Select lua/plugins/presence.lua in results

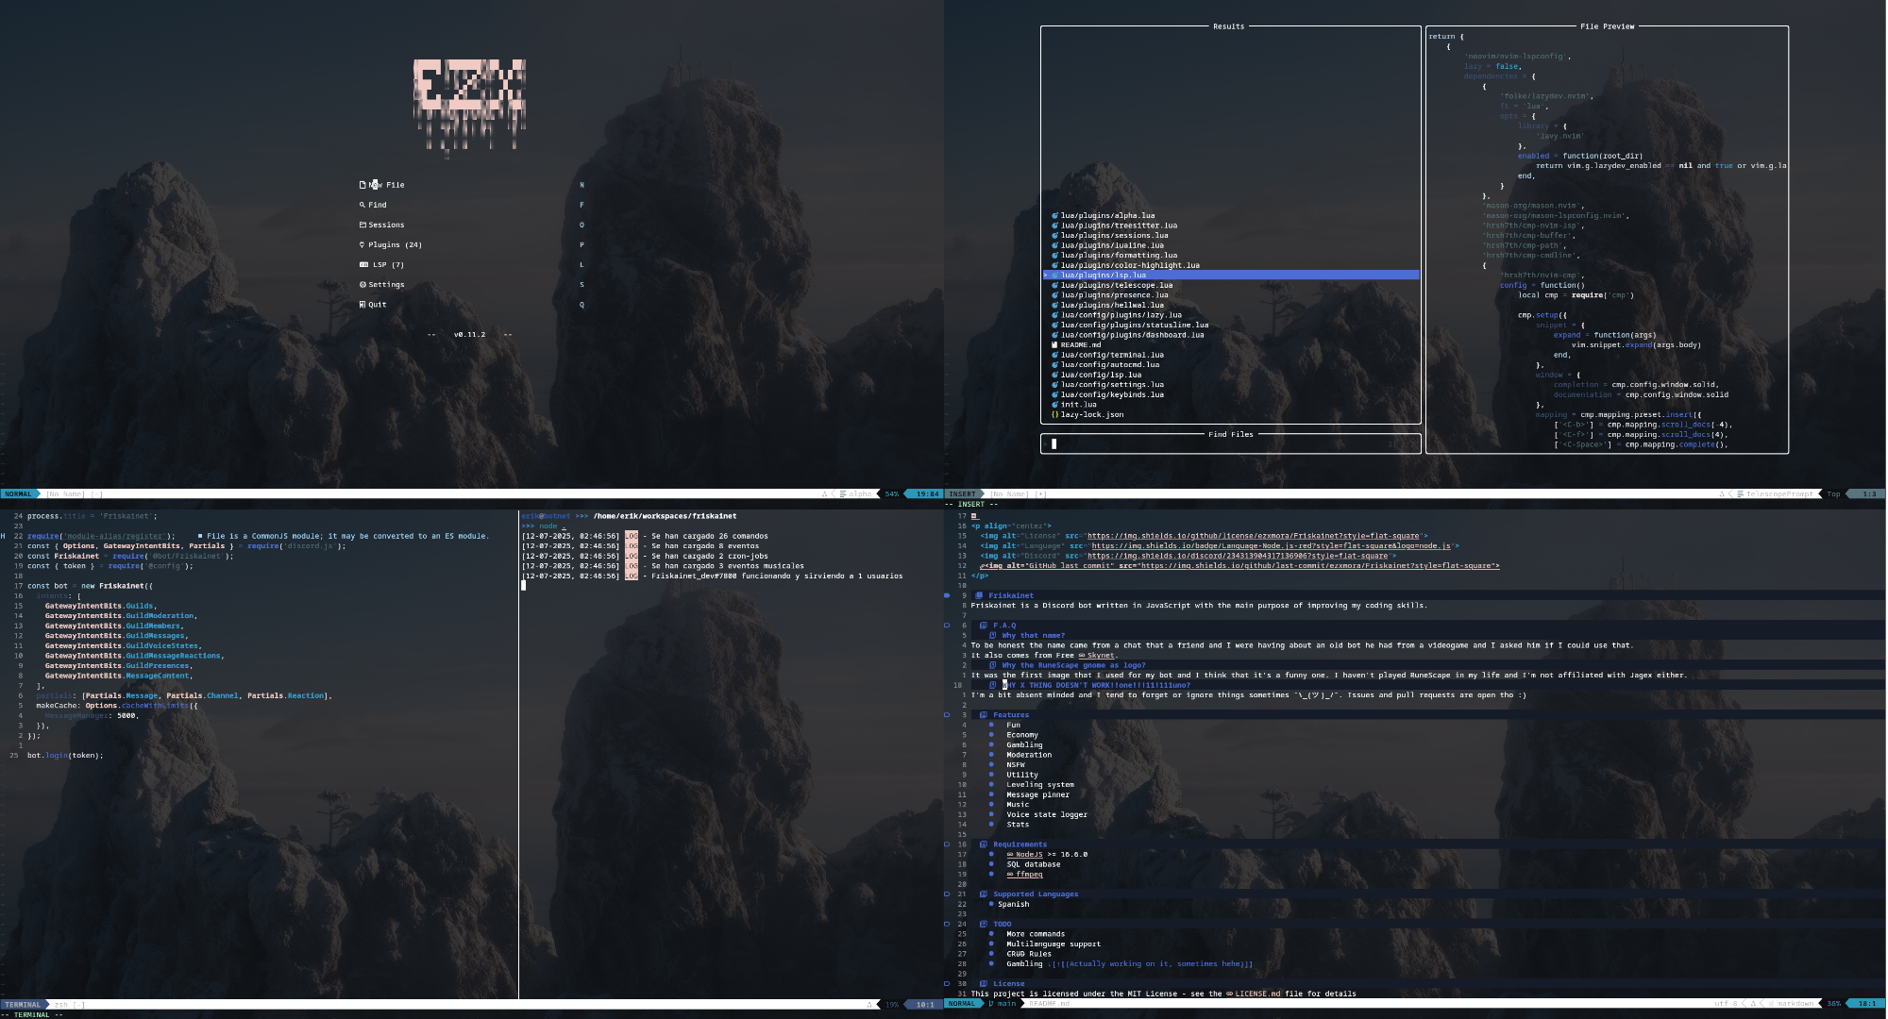tap(1114, 295)
